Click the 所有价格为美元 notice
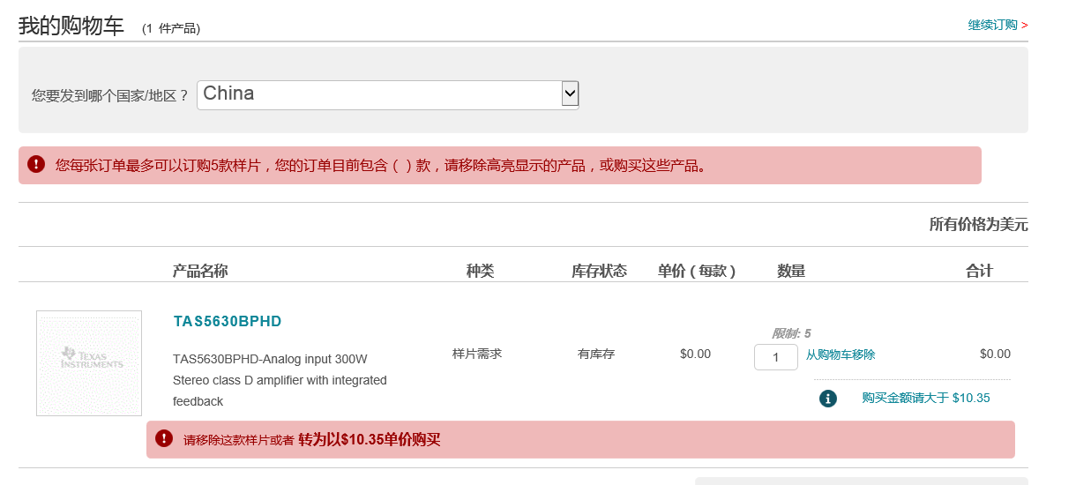This screenshot has height=485, width=1076. pyautogui.click(x=978, y=224)
